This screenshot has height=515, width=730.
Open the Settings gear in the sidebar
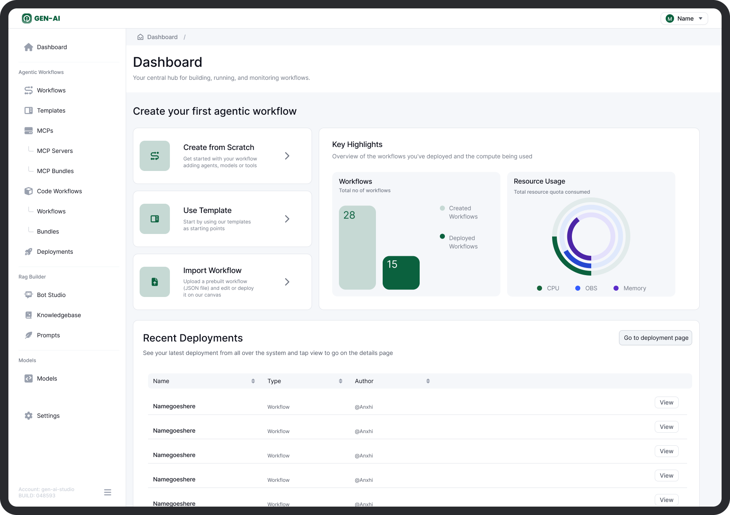point(28,415)
